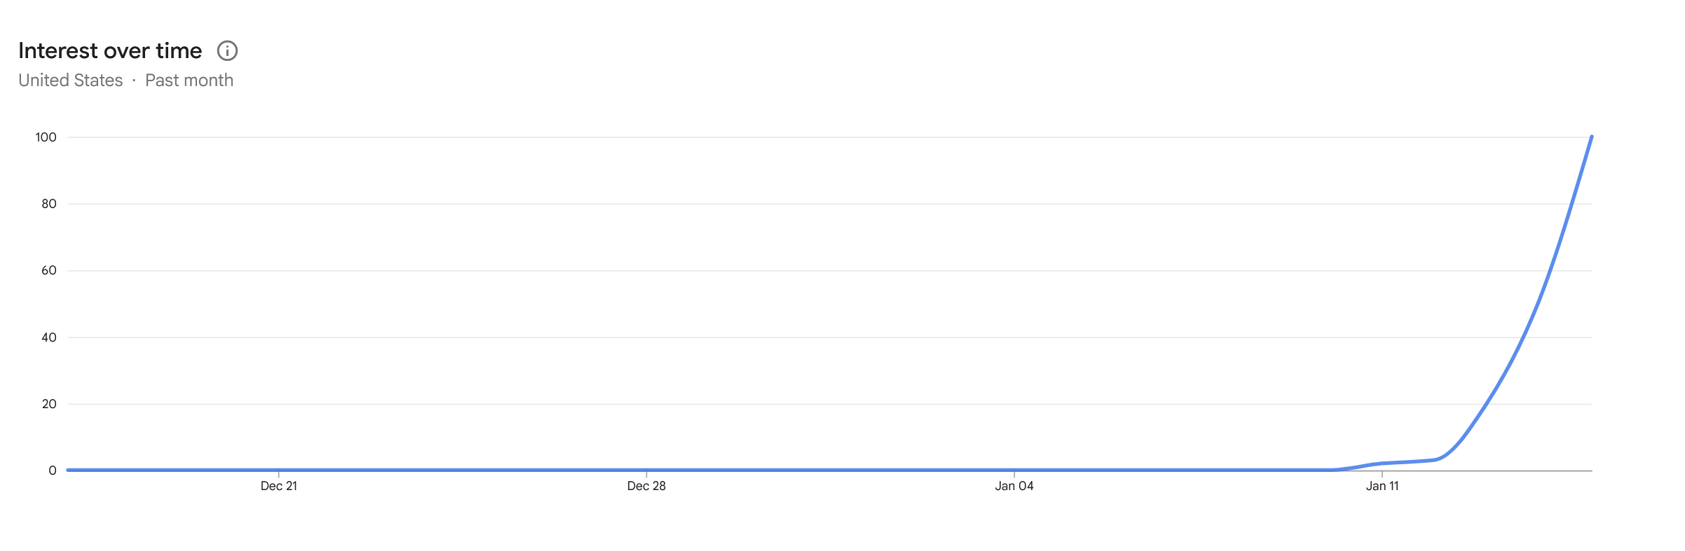Click where the trend line crosses the 20 gridline

pos(1485,404)
